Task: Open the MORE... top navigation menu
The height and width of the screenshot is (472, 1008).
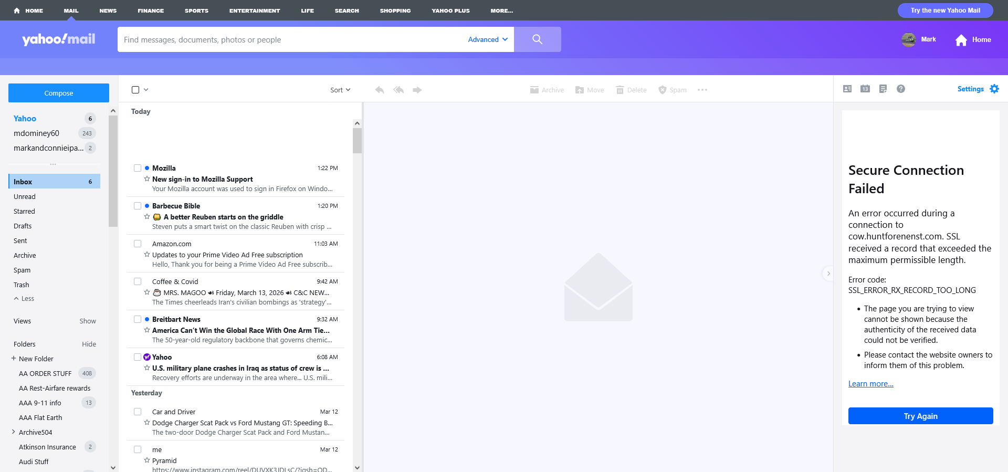Action: click(502, 11)
